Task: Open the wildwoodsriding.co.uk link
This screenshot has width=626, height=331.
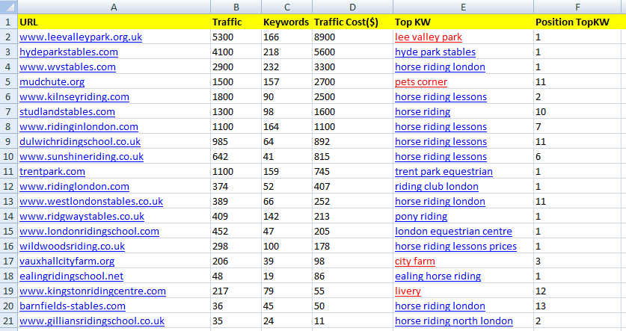Action: point(73,247)
